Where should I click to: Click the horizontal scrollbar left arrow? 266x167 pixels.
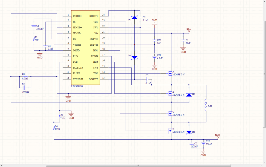(2, 165)
